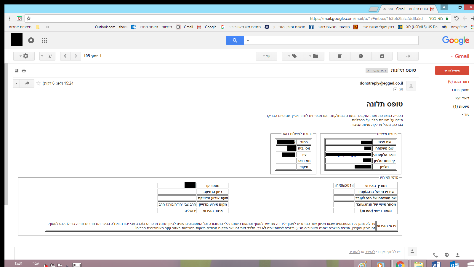Bookmark this page with the star icon
474x267 pixels.
29,18
